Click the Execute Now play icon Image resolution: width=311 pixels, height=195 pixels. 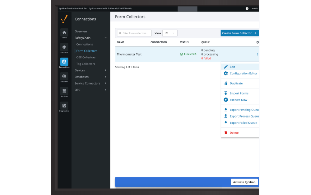(226, 100)
